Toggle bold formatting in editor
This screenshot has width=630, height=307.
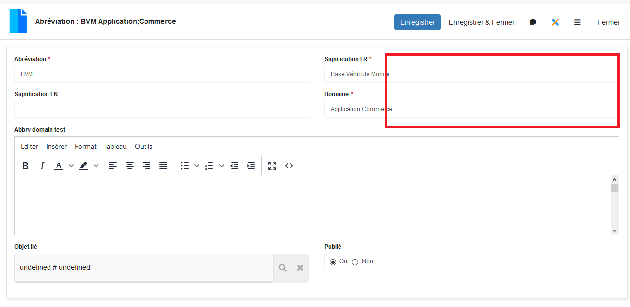point(26,166)
